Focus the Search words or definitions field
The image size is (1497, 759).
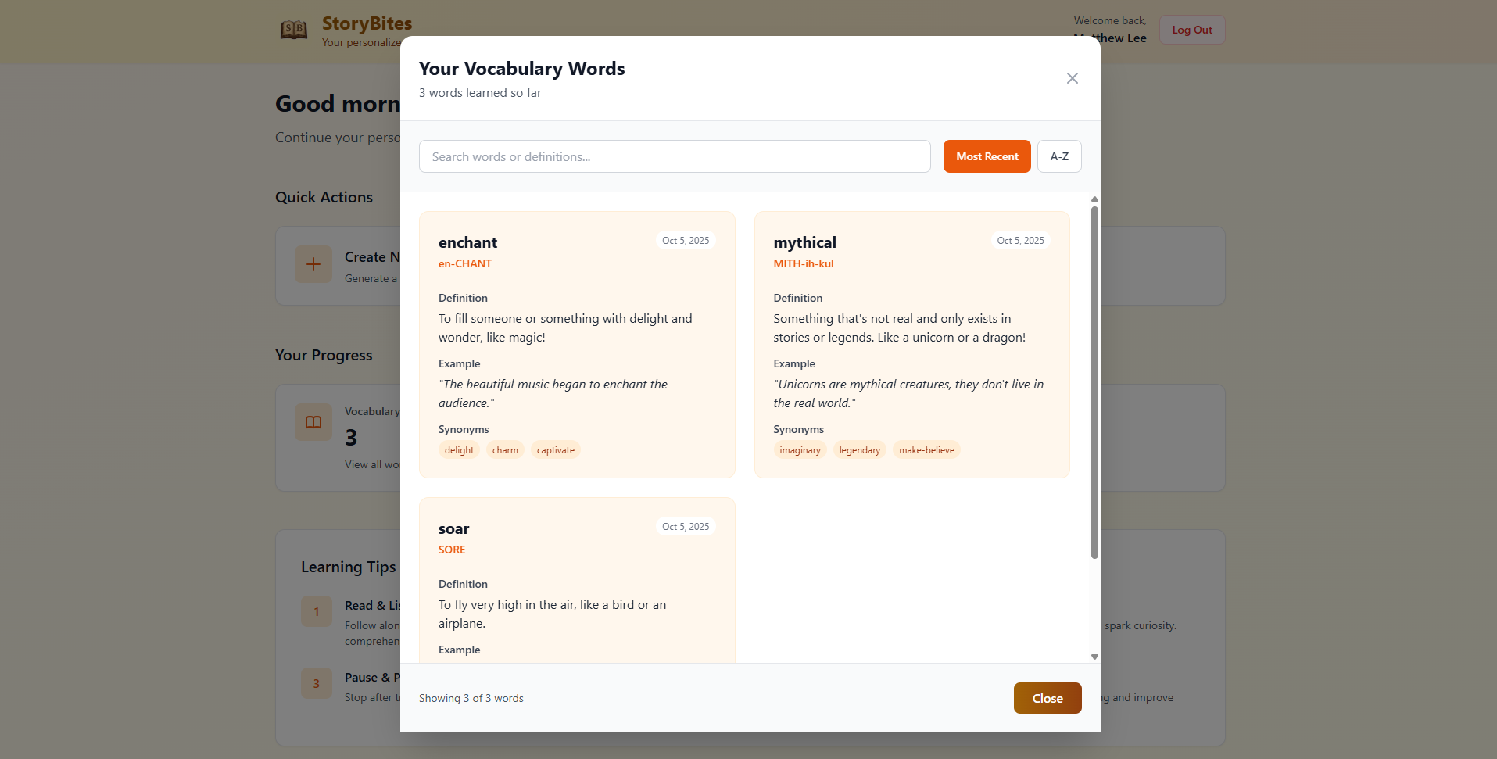pos(675,156)
